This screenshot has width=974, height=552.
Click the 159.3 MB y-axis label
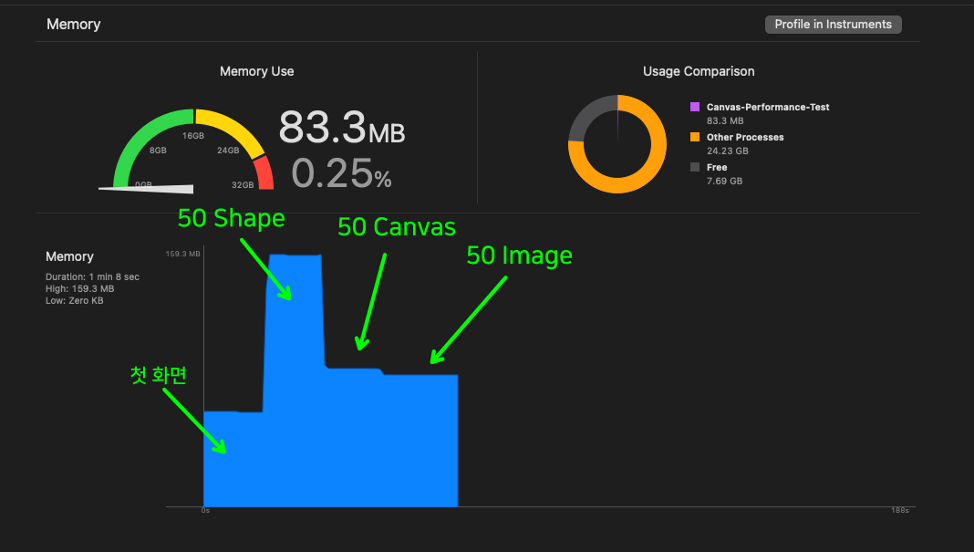tap(182, 254)
